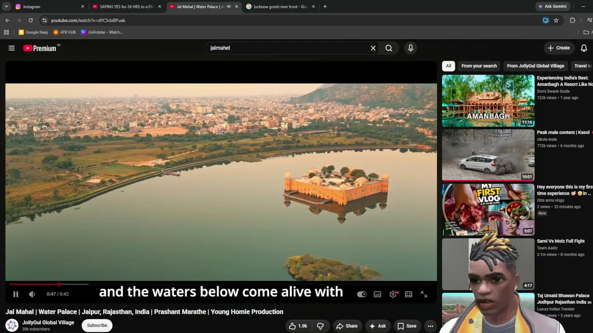
Task: Select the All filter chip
Action: (x=448, y=66)
